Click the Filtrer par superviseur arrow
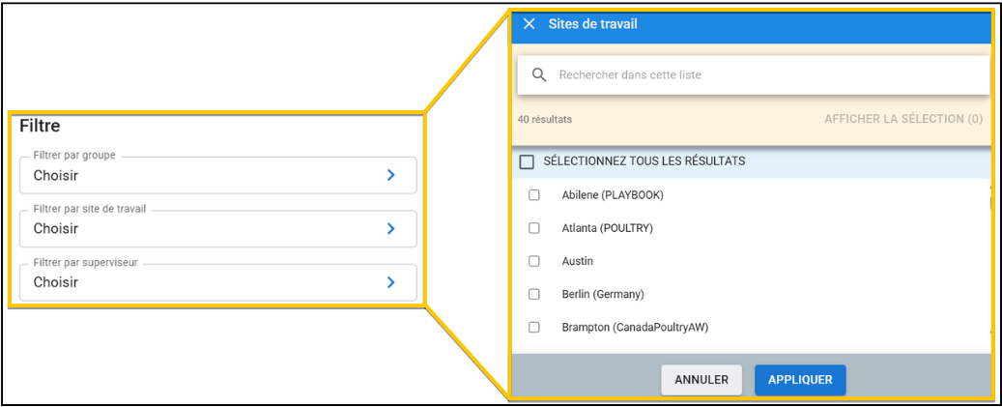1002x407 pixels. tap(390, 282)
